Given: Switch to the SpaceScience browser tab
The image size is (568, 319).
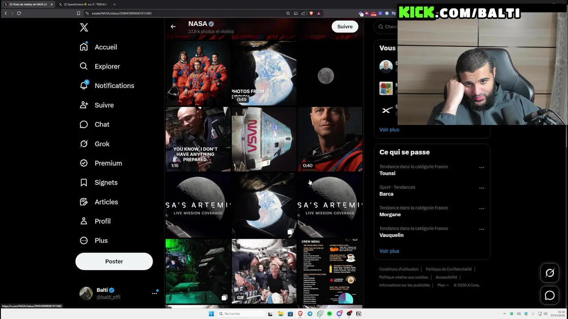Looking at the screenshot, I should pyautogui.click(x=84, y=4).
